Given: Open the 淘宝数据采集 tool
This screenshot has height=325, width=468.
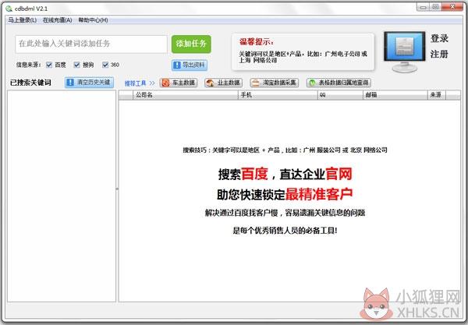Looking at the screenshot, I should [x=275, y=83].
